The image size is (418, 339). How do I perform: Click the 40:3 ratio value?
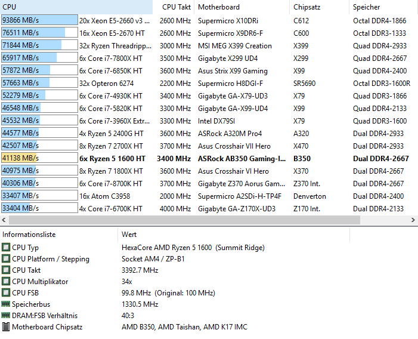pyautogui.click(x=128, y=315)
